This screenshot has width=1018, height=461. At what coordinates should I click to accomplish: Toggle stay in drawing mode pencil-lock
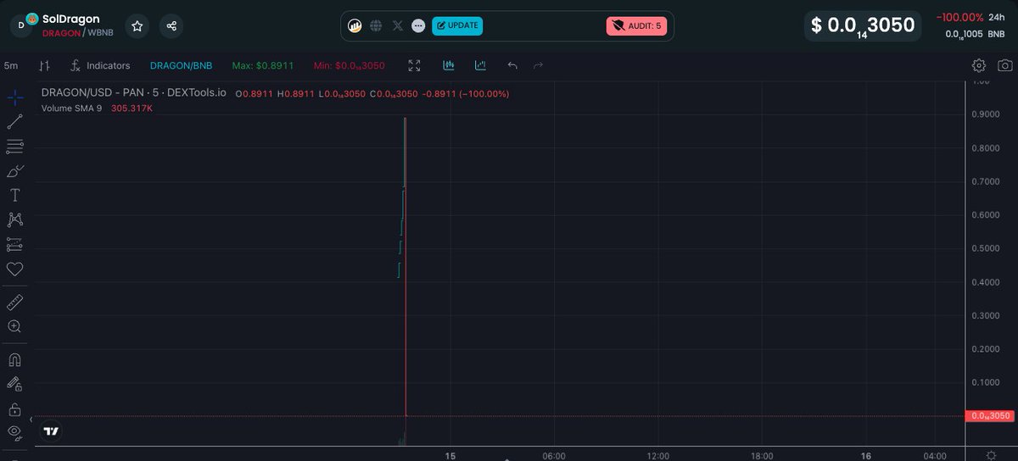click(14, 385)
